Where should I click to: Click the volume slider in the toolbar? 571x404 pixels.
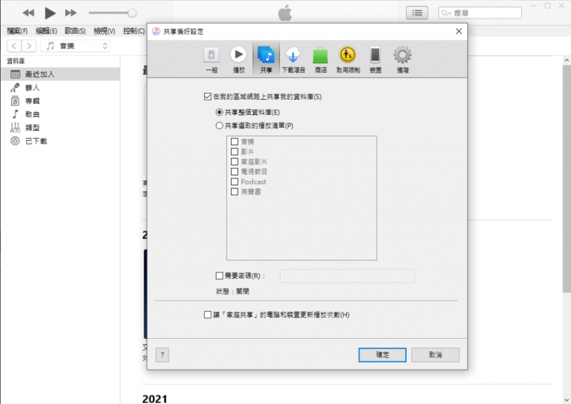(x=112, y=13)
